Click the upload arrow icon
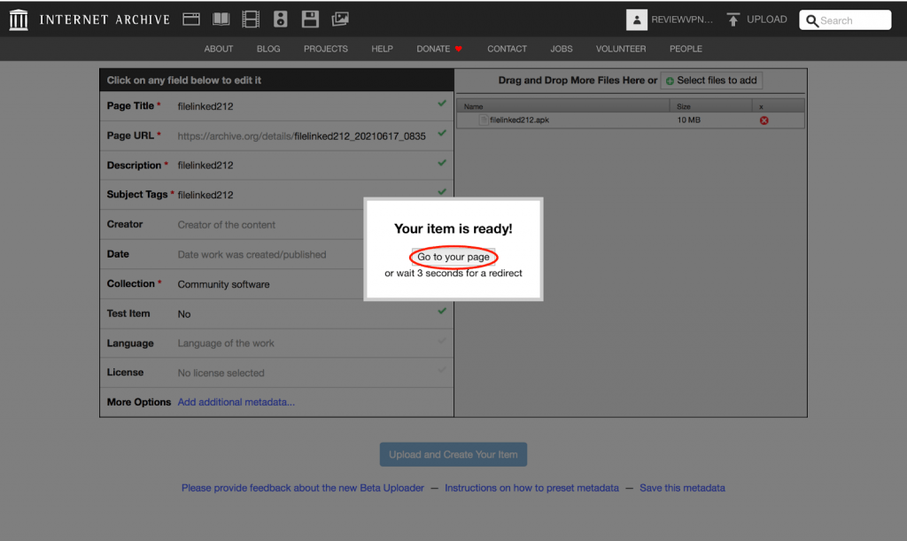Image resolution: width=907 pixels, height=541 pixels. point(733,19)
